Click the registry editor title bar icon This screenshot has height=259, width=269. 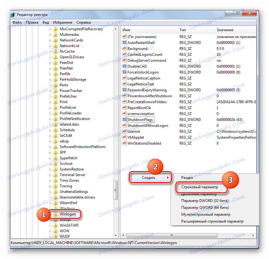(13, 15)
